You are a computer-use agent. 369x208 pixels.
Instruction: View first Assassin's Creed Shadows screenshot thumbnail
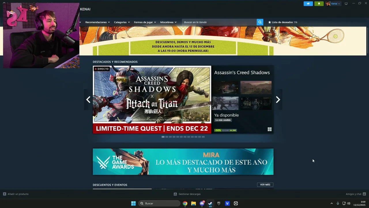(x=225, y=88)
